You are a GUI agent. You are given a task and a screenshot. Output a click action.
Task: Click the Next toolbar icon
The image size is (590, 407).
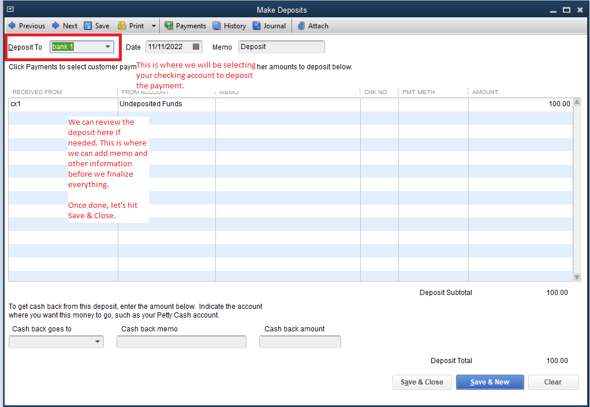(x=64, y=25)
